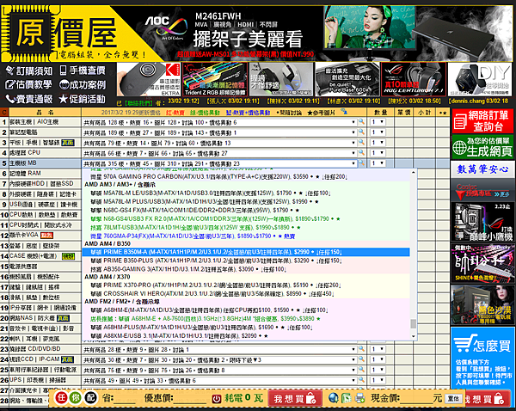Screen dimensions: 516x411
Task: Open 網路訂單查詢台 button
Action: (482, 120)
